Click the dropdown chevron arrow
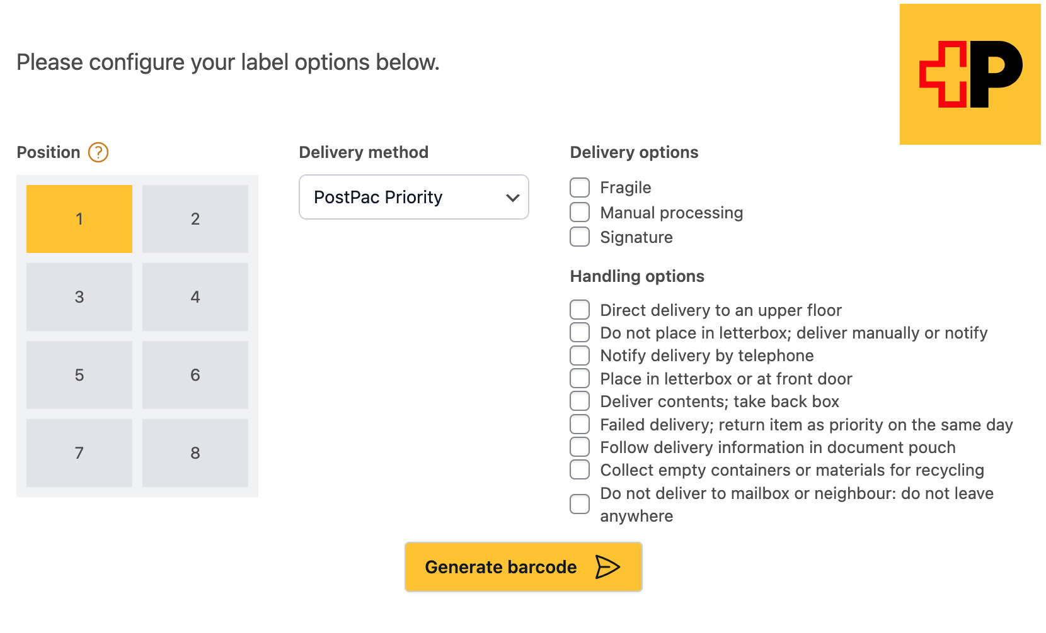This screenshot has height=633, width=1046. click(x=513, y=198)
